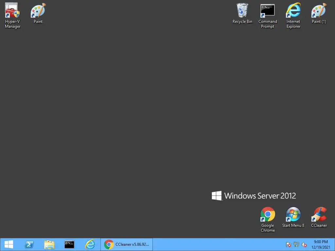This screenshot has width=335, height=251.
Task: Open the clock showing 9:00 PM 12/19/2021
Action: tap(321, 244)
